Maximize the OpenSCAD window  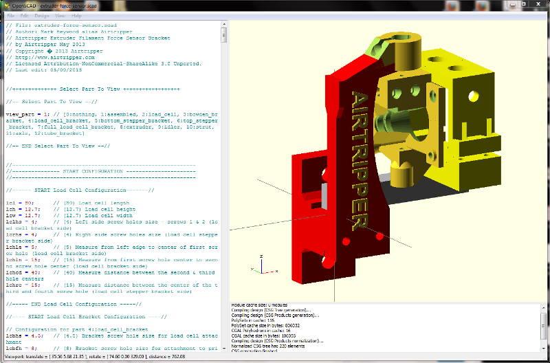tap(524, 5)
